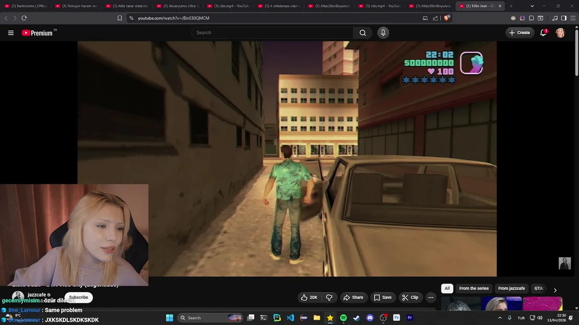The image size is (579, 325).
Task: Switch to Backrooms browser tab
Action: coord(26,6)
